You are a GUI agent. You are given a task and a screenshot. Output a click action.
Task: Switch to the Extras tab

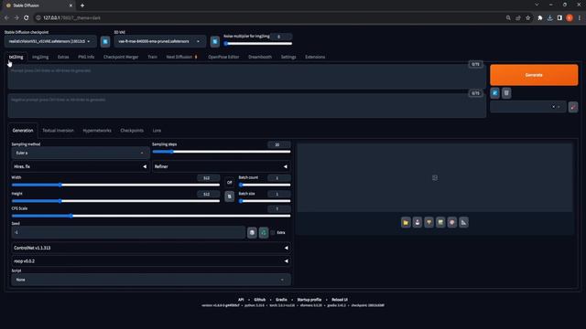pos(63,57)
